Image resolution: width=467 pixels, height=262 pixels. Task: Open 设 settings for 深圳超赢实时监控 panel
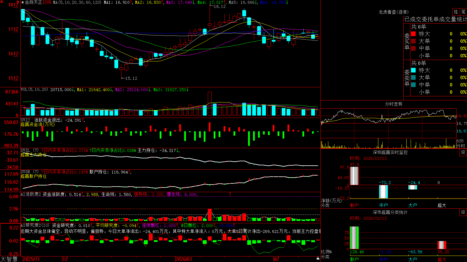tap(463, 152)
